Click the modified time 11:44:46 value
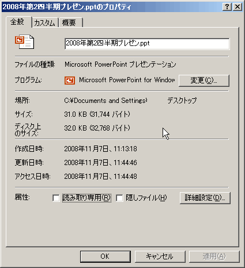Viewport: 245px width, 268px height. point(126,163)
